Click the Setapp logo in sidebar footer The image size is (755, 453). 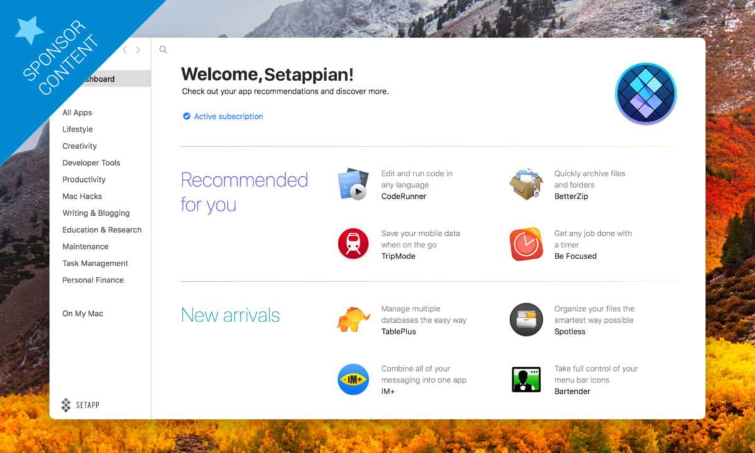coord(80,405)
